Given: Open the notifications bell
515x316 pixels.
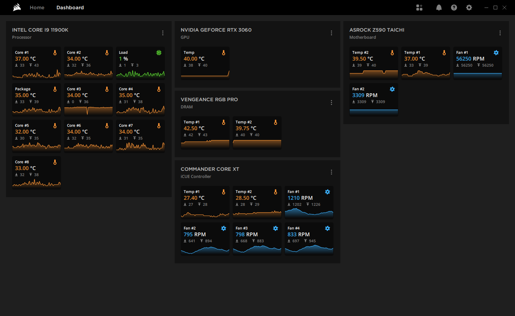Looking at the screenshot, I should 439,8.
